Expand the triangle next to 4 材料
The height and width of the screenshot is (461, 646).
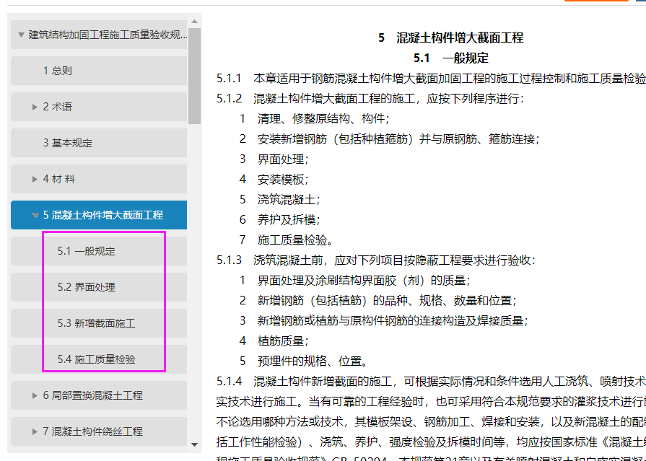(35, 179)
